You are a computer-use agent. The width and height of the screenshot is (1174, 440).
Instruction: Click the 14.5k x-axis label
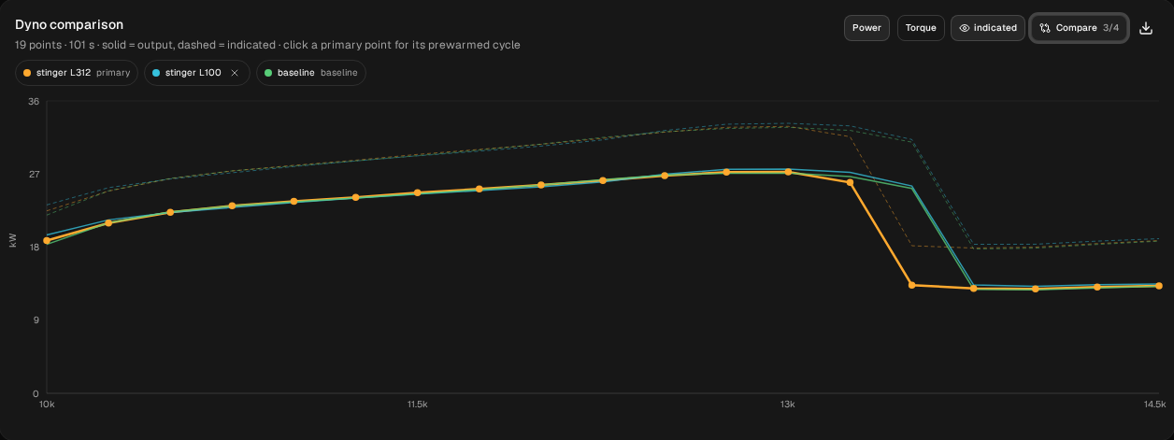pos(1154,405)
